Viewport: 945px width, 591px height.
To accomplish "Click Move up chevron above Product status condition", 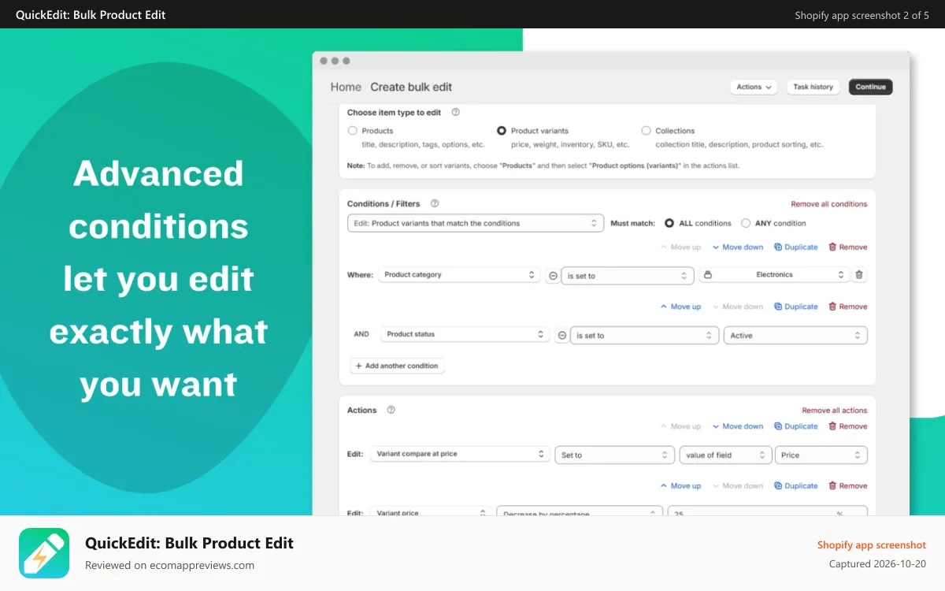I will (x=664, y=307).
